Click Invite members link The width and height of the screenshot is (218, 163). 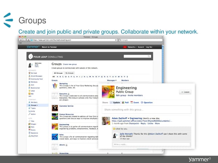(135, 95)
